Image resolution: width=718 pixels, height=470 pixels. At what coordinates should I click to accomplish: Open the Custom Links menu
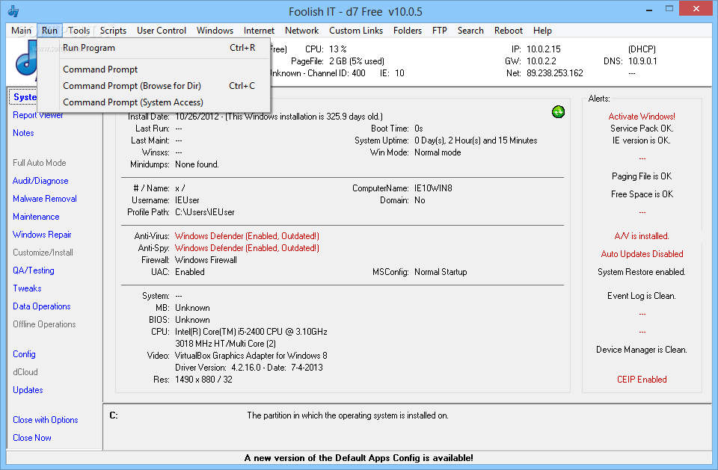(x=356, y=30)
